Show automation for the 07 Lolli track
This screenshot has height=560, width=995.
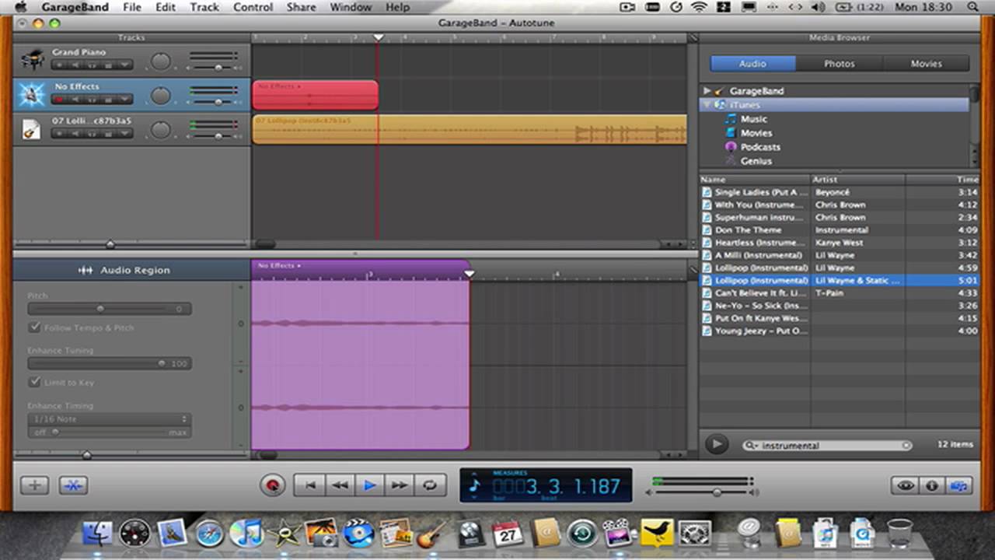[x=124, y=133]
